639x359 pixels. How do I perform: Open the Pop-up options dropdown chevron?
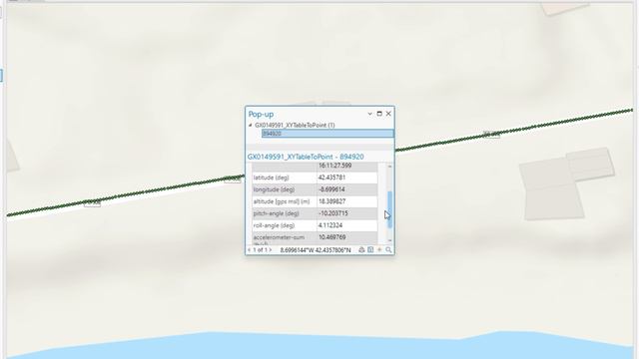point(369,114)
